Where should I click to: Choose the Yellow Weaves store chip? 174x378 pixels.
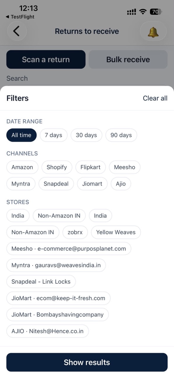[x=116, y=232]
